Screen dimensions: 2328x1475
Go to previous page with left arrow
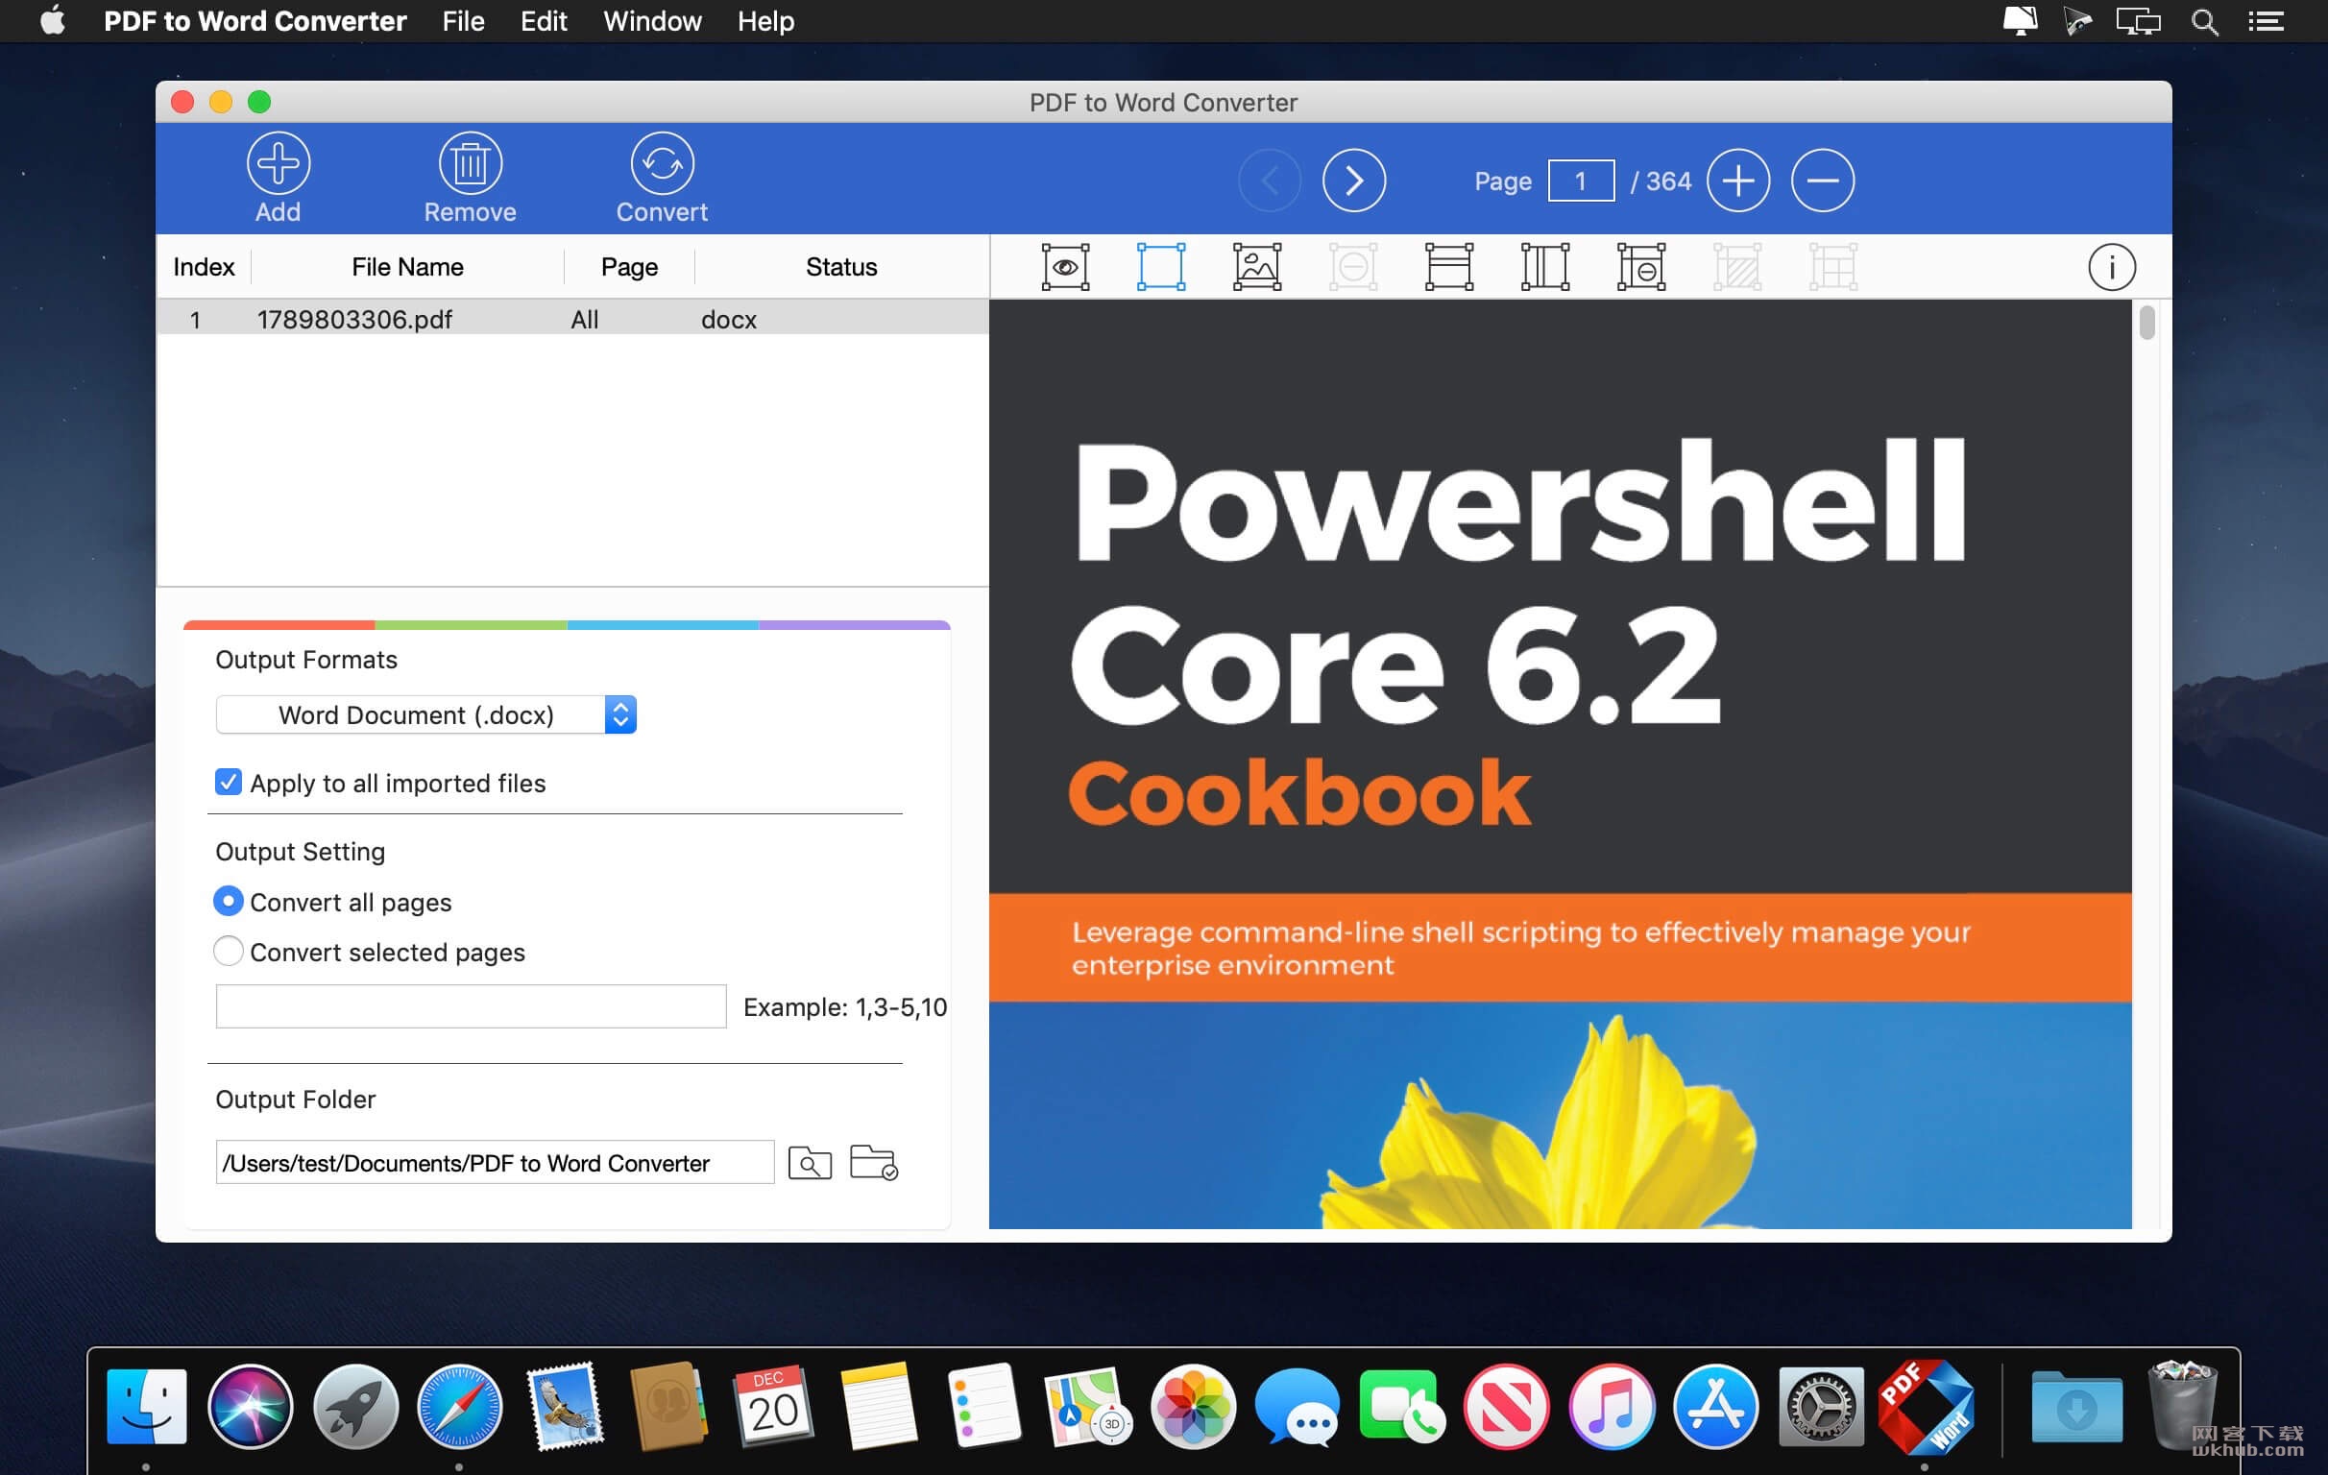tap(1270, 181)
